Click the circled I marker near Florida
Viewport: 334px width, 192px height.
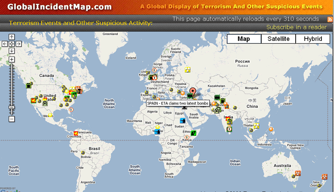(x=71, y=110)
